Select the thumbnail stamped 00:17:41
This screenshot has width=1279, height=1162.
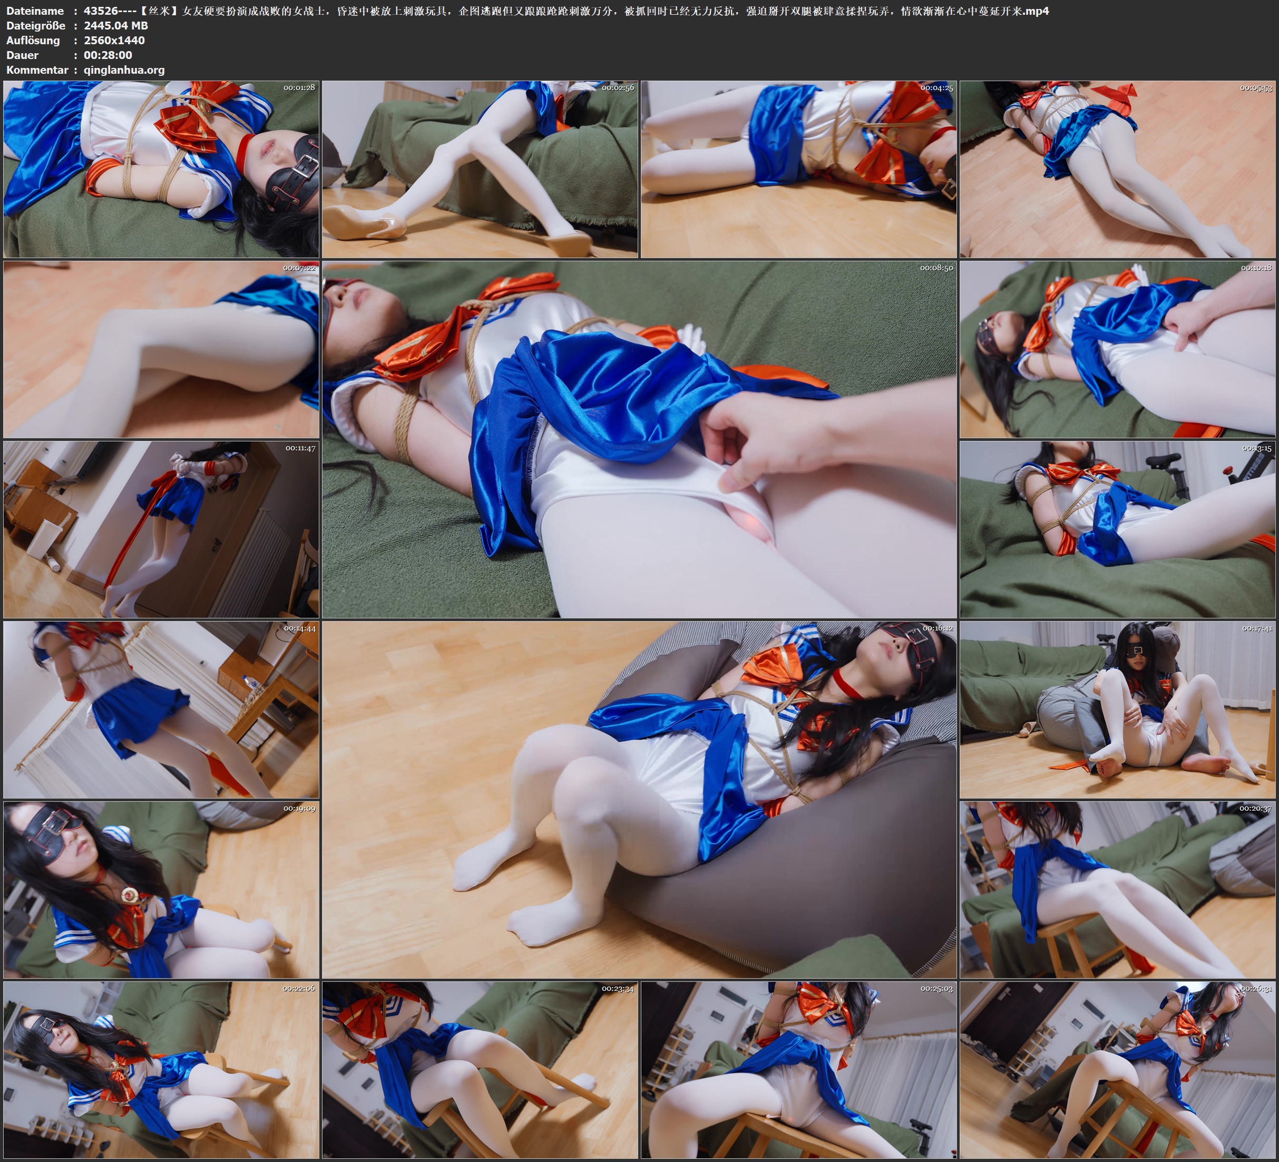point(1117,709)
